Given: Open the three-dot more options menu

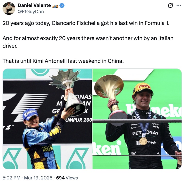Looking at the screenshot, I should click(x=179, y=5).
